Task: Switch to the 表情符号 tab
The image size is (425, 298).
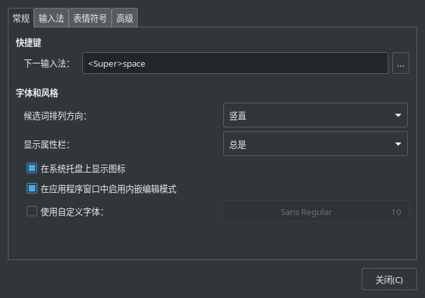Action: [90, 18]
